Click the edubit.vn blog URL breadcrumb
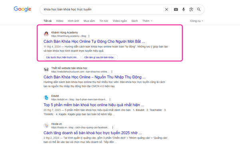Screen dimensions: 240x148 pyautogui.click(x=79, y=100)
